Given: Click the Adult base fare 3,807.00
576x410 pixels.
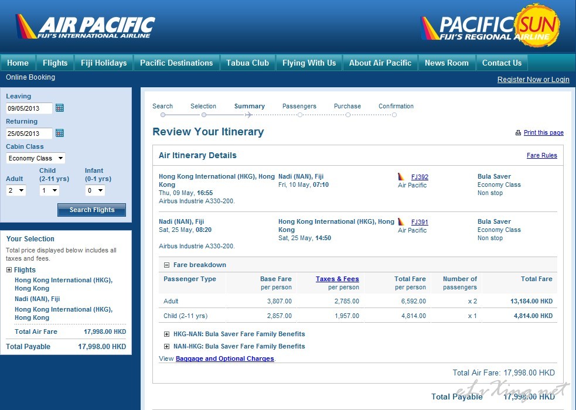Looking at the screenshot, I should [280, 302].
